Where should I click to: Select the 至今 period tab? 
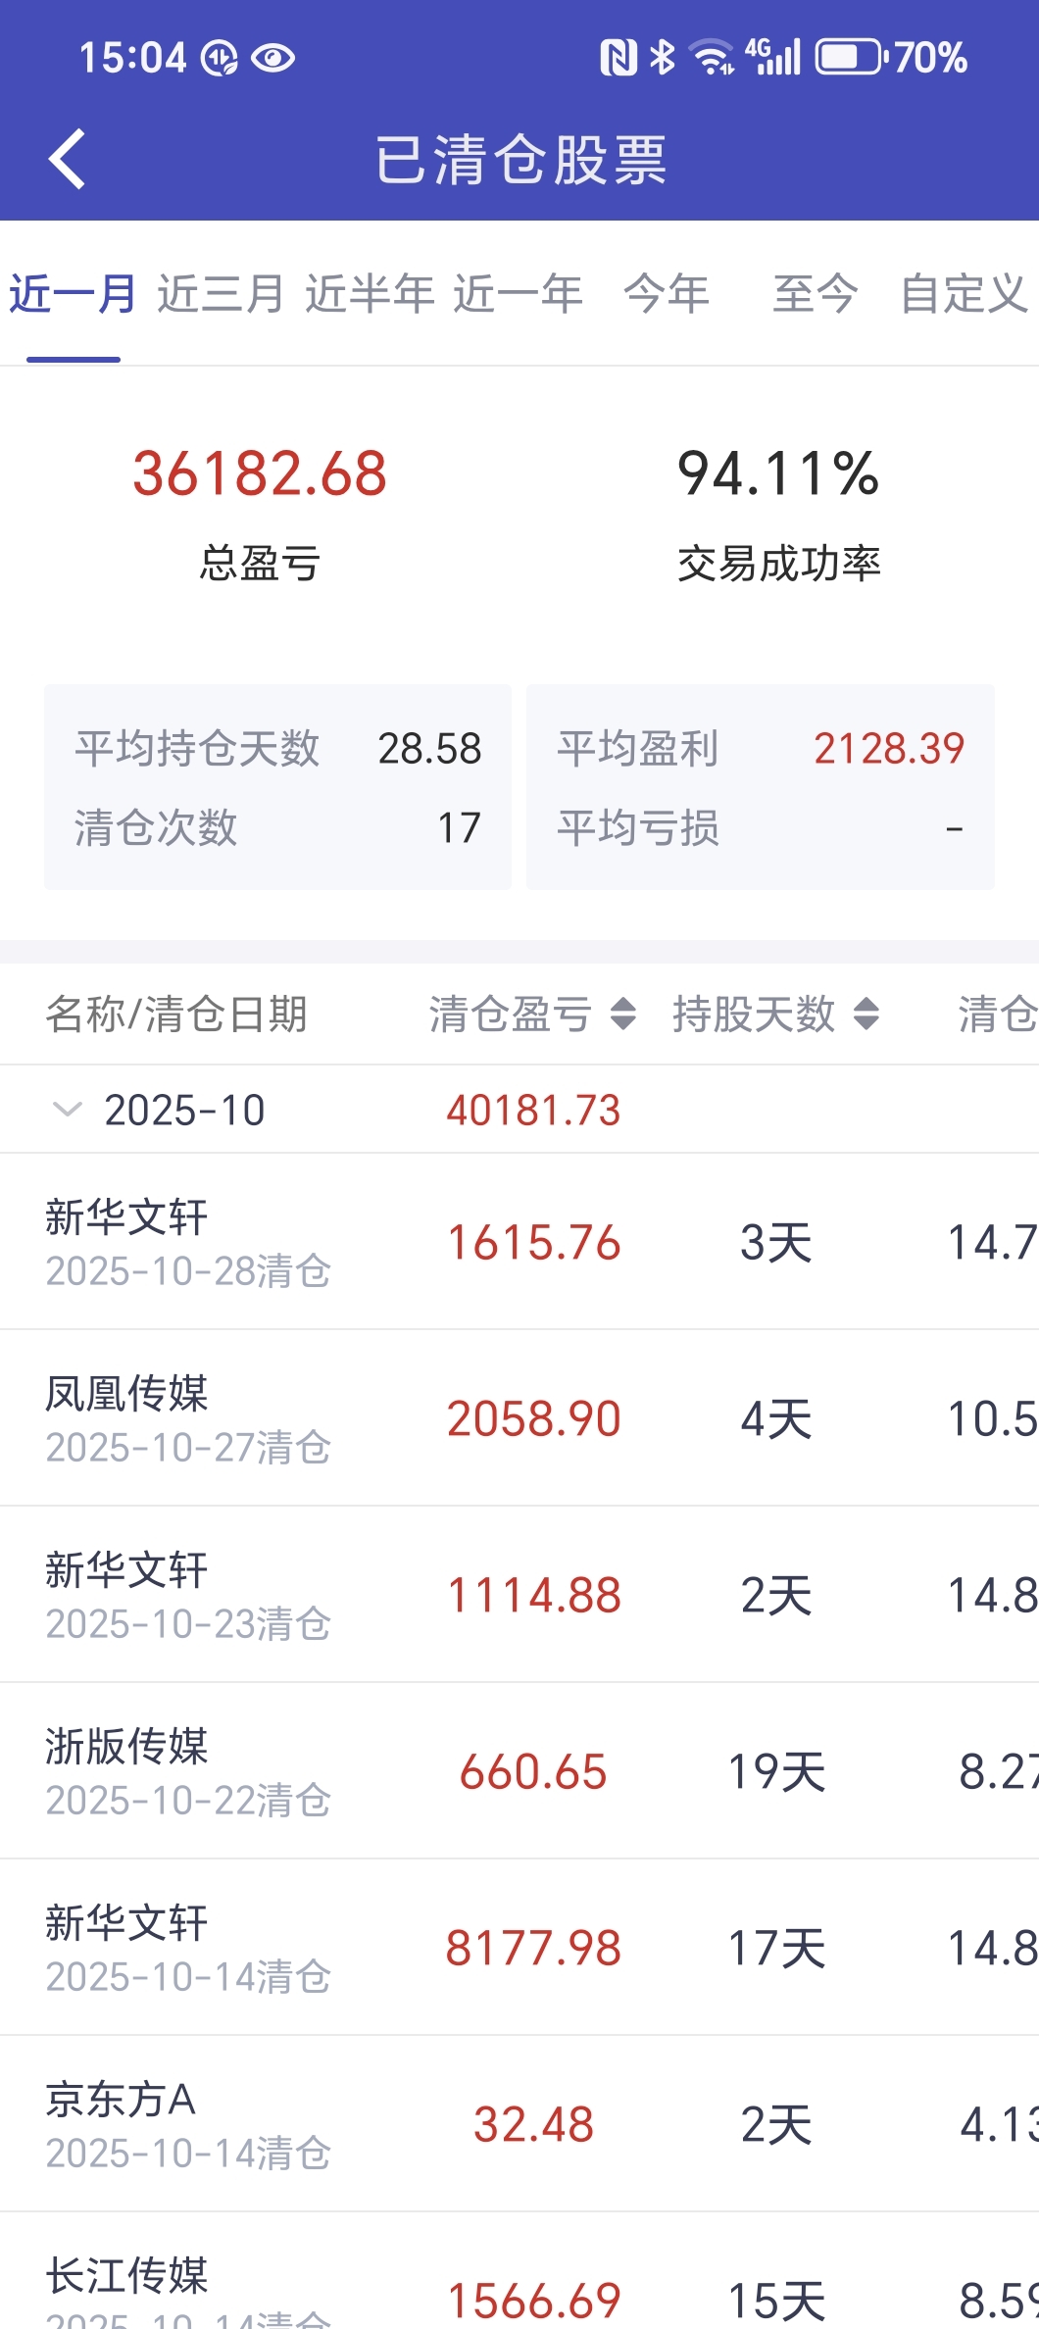(x=815, y=294)
